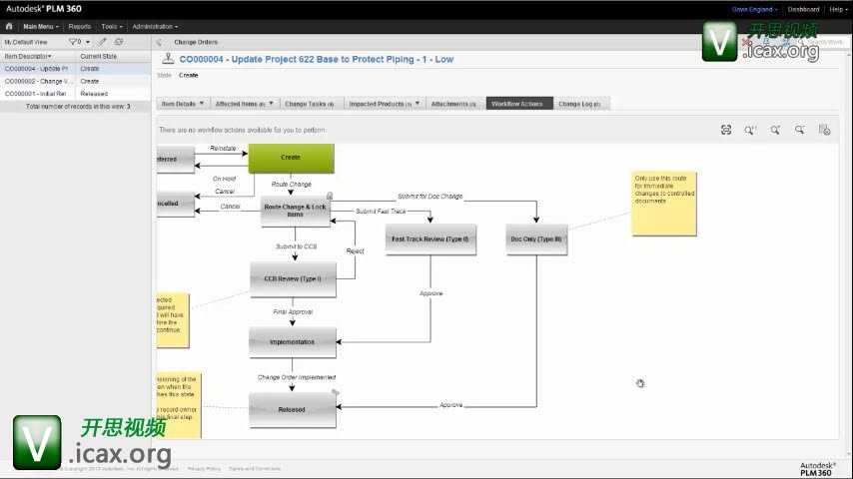Screen dimensions: 853x479
Task: Open the Dashboard link
Action: (803, 9)
